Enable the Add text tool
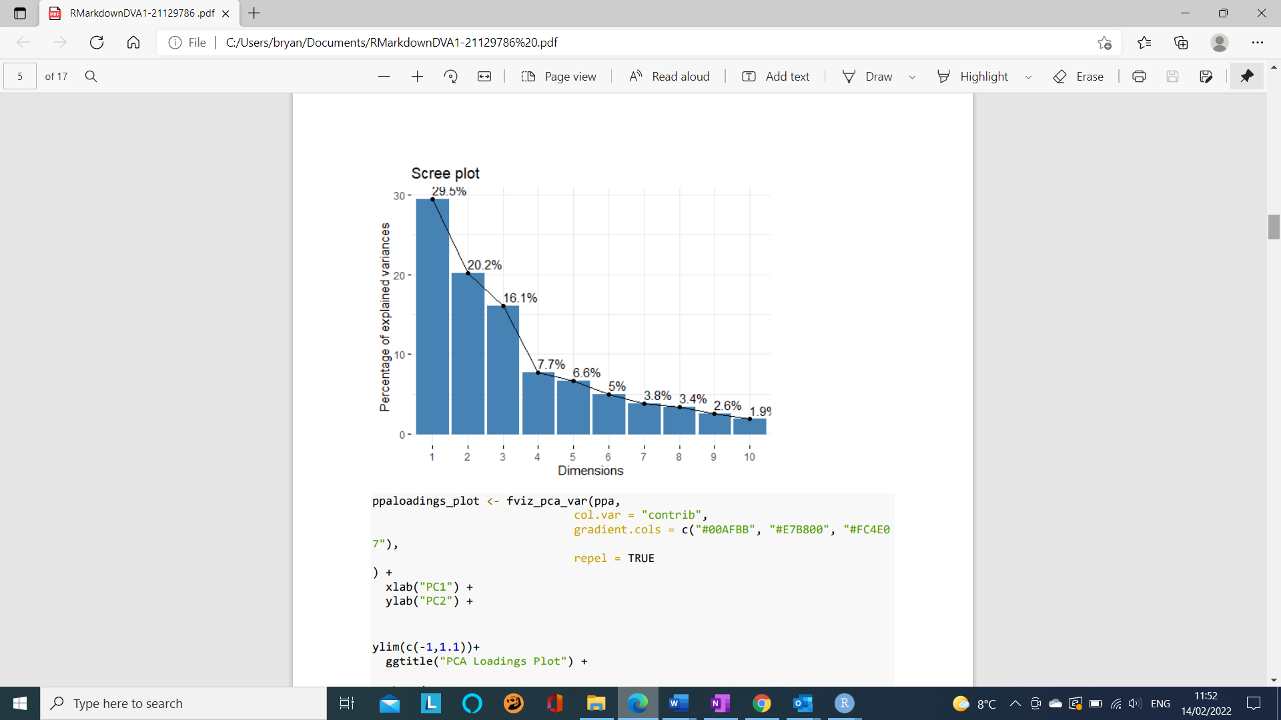Image resolution: width=1281 pixels, height=720 pixels. click(x=775, y=76)
